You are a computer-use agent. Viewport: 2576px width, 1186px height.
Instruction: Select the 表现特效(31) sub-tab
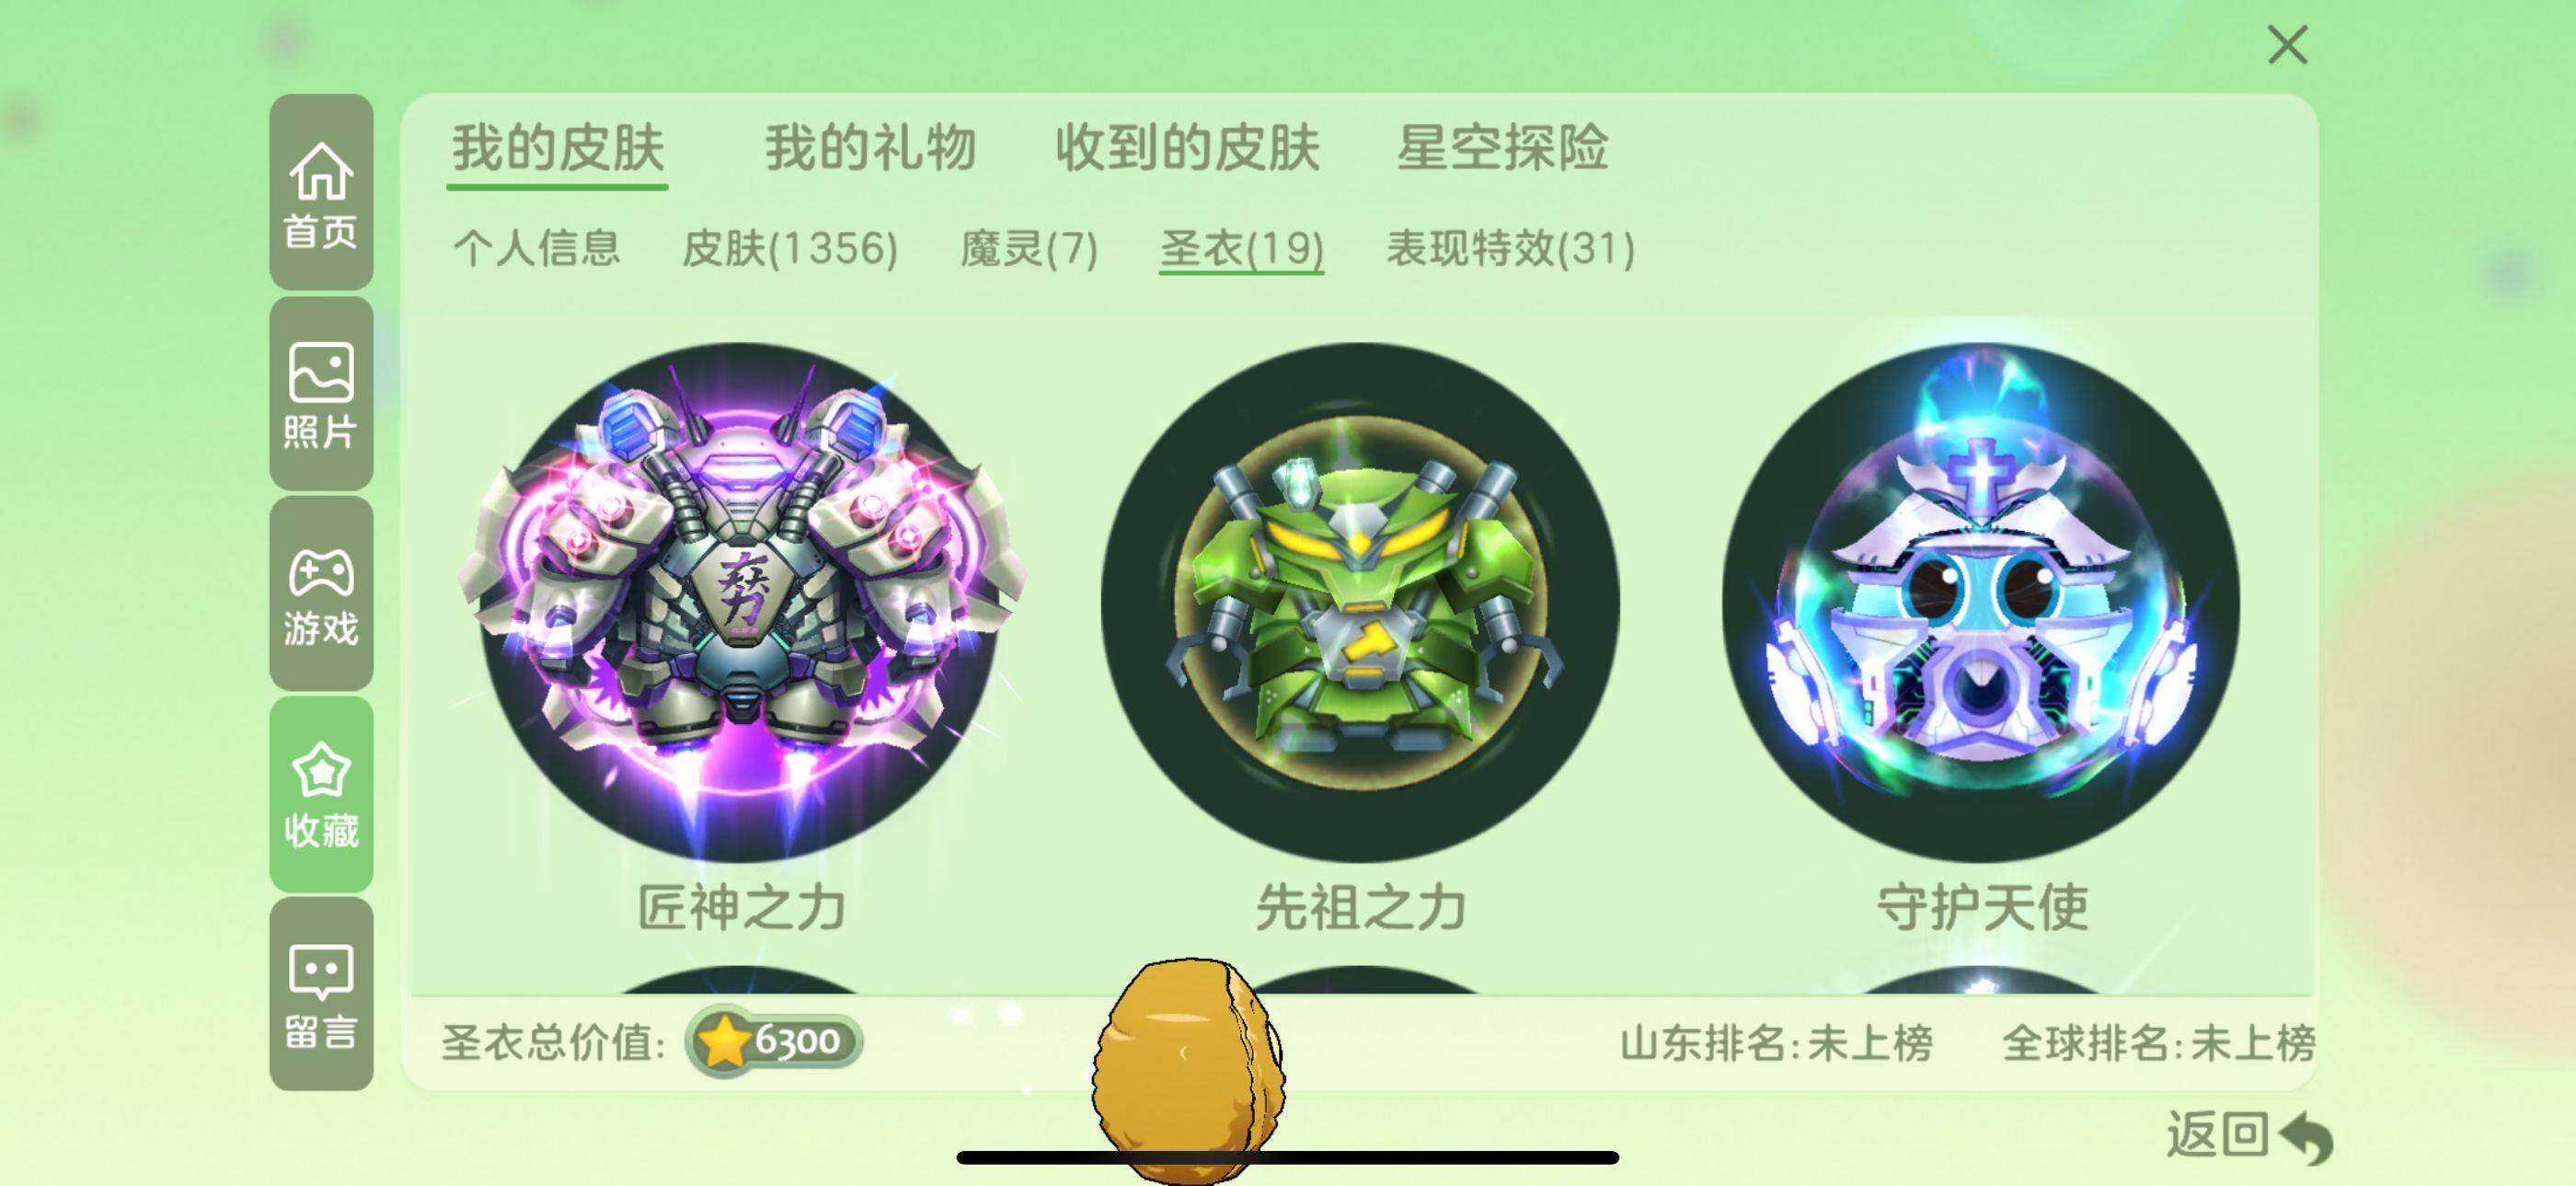tap(1510, 248)
